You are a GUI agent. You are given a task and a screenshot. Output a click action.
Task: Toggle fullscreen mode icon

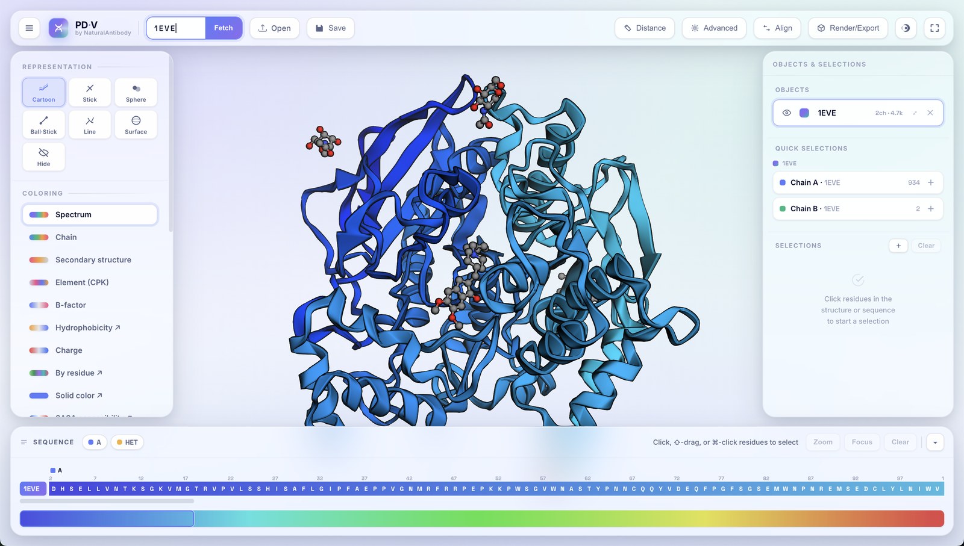934,28
